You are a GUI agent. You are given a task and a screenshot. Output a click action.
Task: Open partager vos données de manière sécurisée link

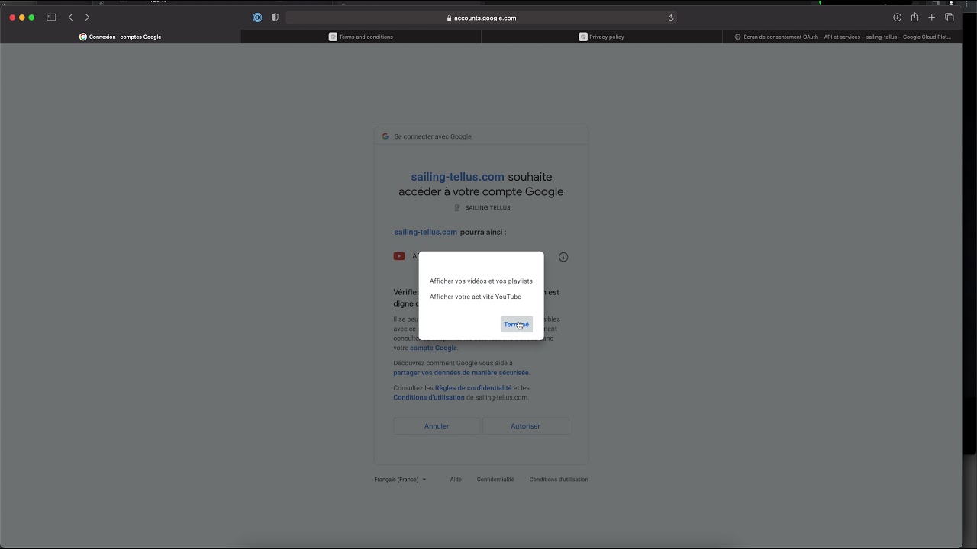(x=461, y=373)
